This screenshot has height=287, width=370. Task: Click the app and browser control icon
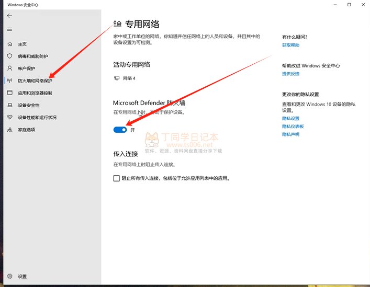tap(9, 93)
